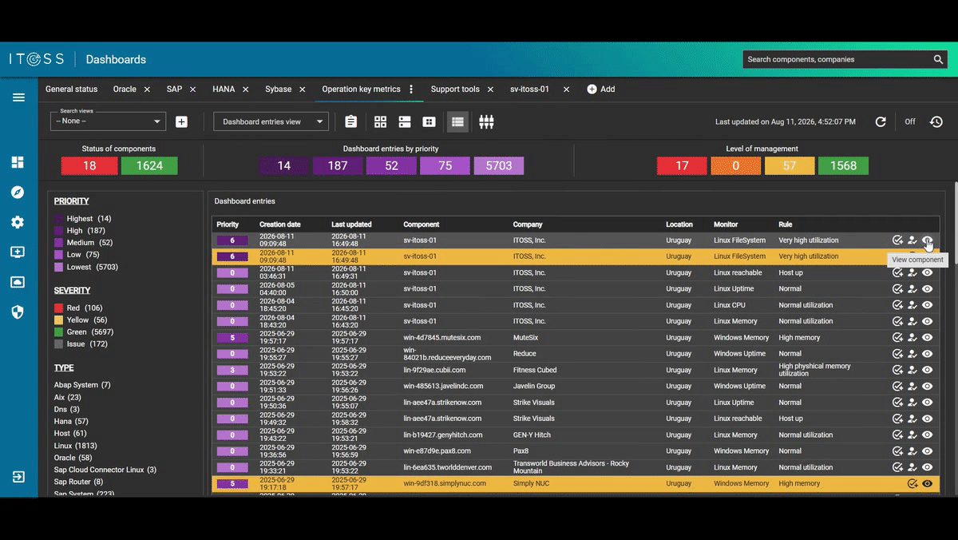Click the search magnifier icon
This screenshot has height=540, width=958.
(939, 59)
